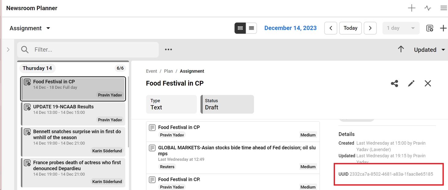Close the Food Festival assignment panel
Viewport: 448px width, 190px height.
(428, 84)
